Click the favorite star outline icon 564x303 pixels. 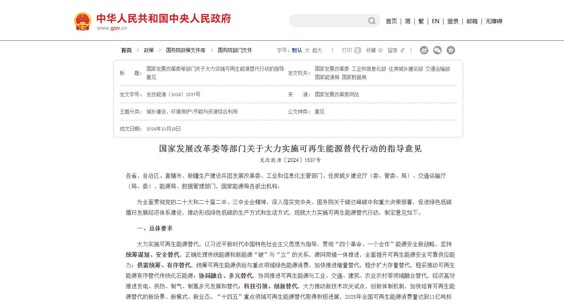tap(380, 50)
